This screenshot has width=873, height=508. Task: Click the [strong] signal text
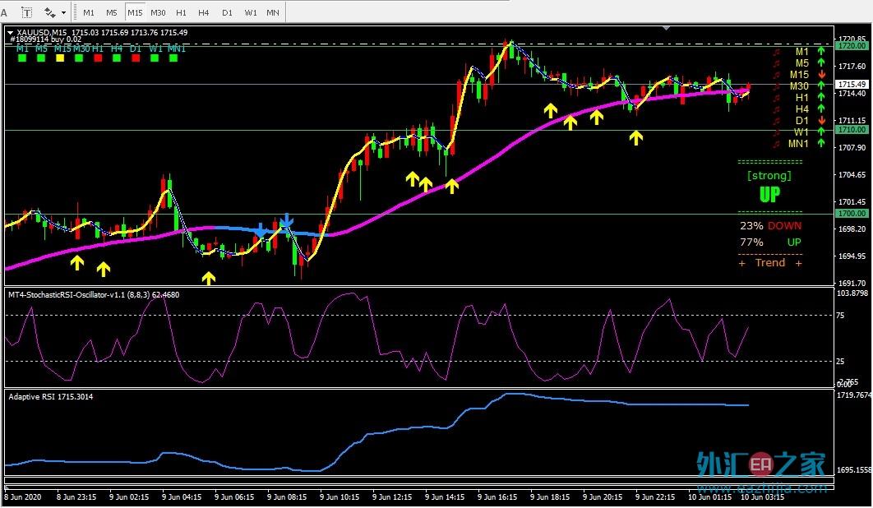(769, 176)
